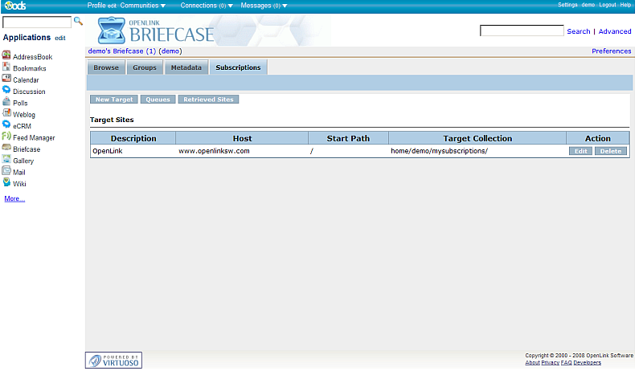Delete the OpenLink target site

(610, 151)
